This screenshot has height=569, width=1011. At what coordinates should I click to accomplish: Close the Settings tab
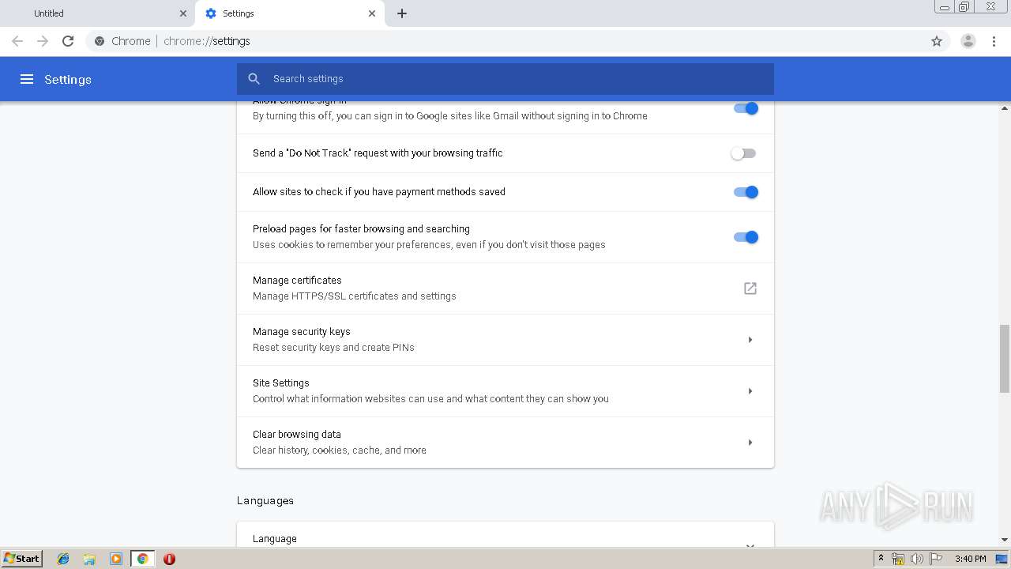pos(372,13)
